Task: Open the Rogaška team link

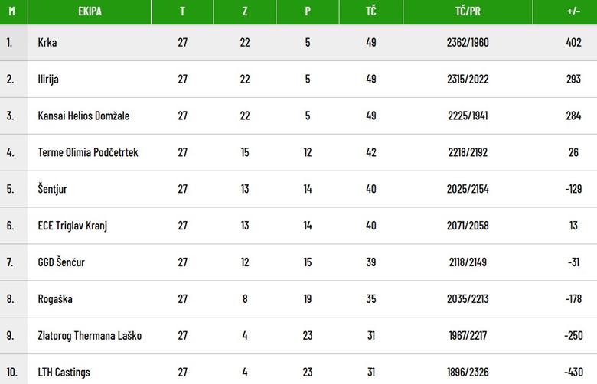Action: [55, 299]
